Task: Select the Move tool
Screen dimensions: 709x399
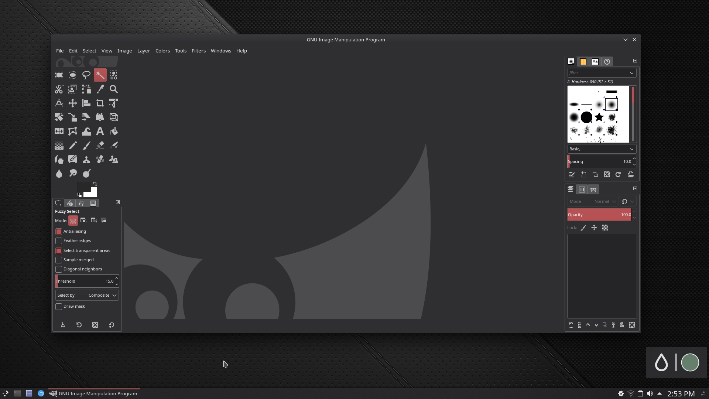Action: [x=73, y=103]
